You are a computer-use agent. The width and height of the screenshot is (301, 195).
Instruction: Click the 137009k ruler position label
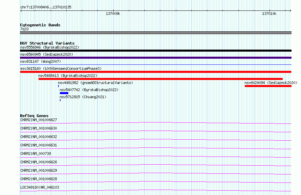(113, 13)
